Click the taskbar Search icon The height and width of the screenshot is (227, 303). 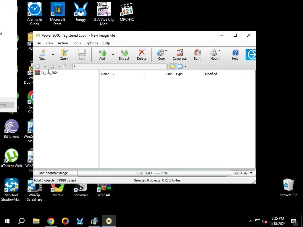(x=21, y=221)
